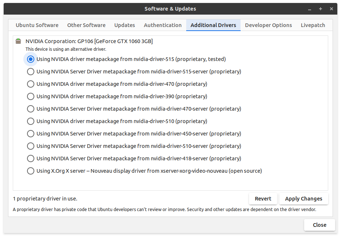
Task: Select nvidia-driver-470 proprietary driver
Action: 30,84
